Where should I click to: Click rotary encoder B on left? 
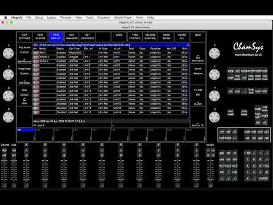(9, 75)
